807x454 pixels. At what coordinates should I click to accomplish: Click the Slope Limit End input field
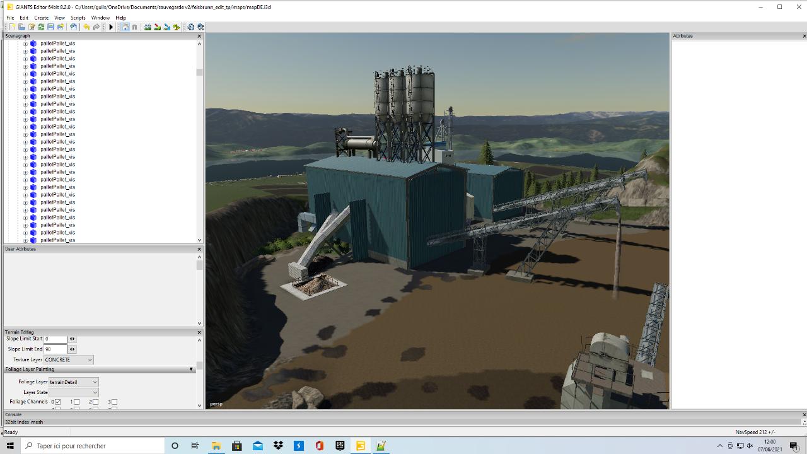(x=55, y=349)
